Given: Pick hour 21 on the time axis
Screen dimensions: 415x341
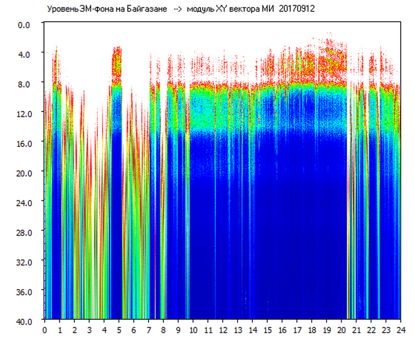Looking at the screenshot, I should pos(356,330).
